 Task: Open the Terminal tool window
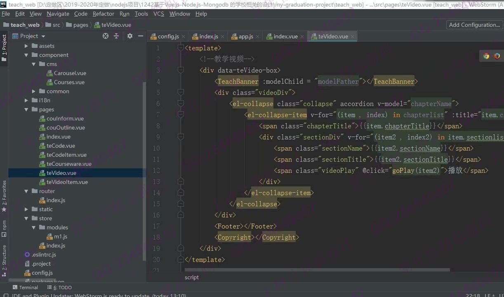[25, 288]
